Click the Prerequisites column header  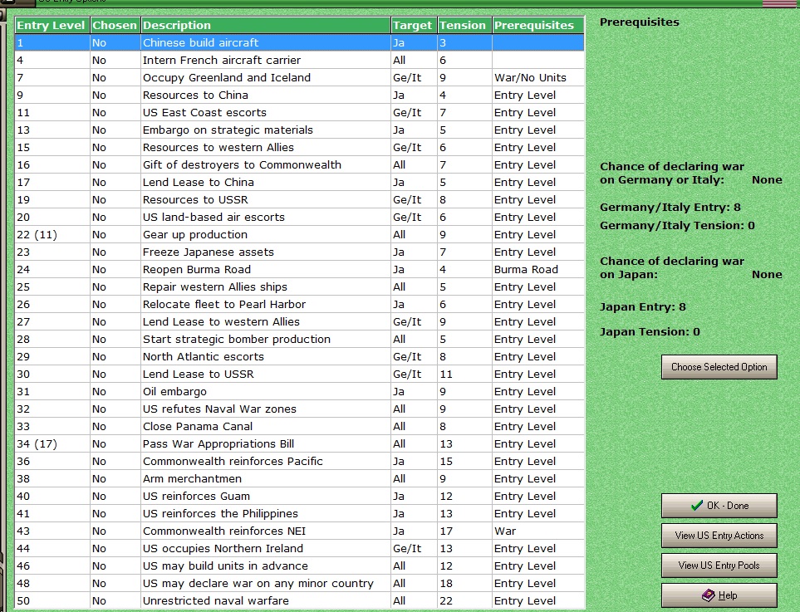coord(537,26)
